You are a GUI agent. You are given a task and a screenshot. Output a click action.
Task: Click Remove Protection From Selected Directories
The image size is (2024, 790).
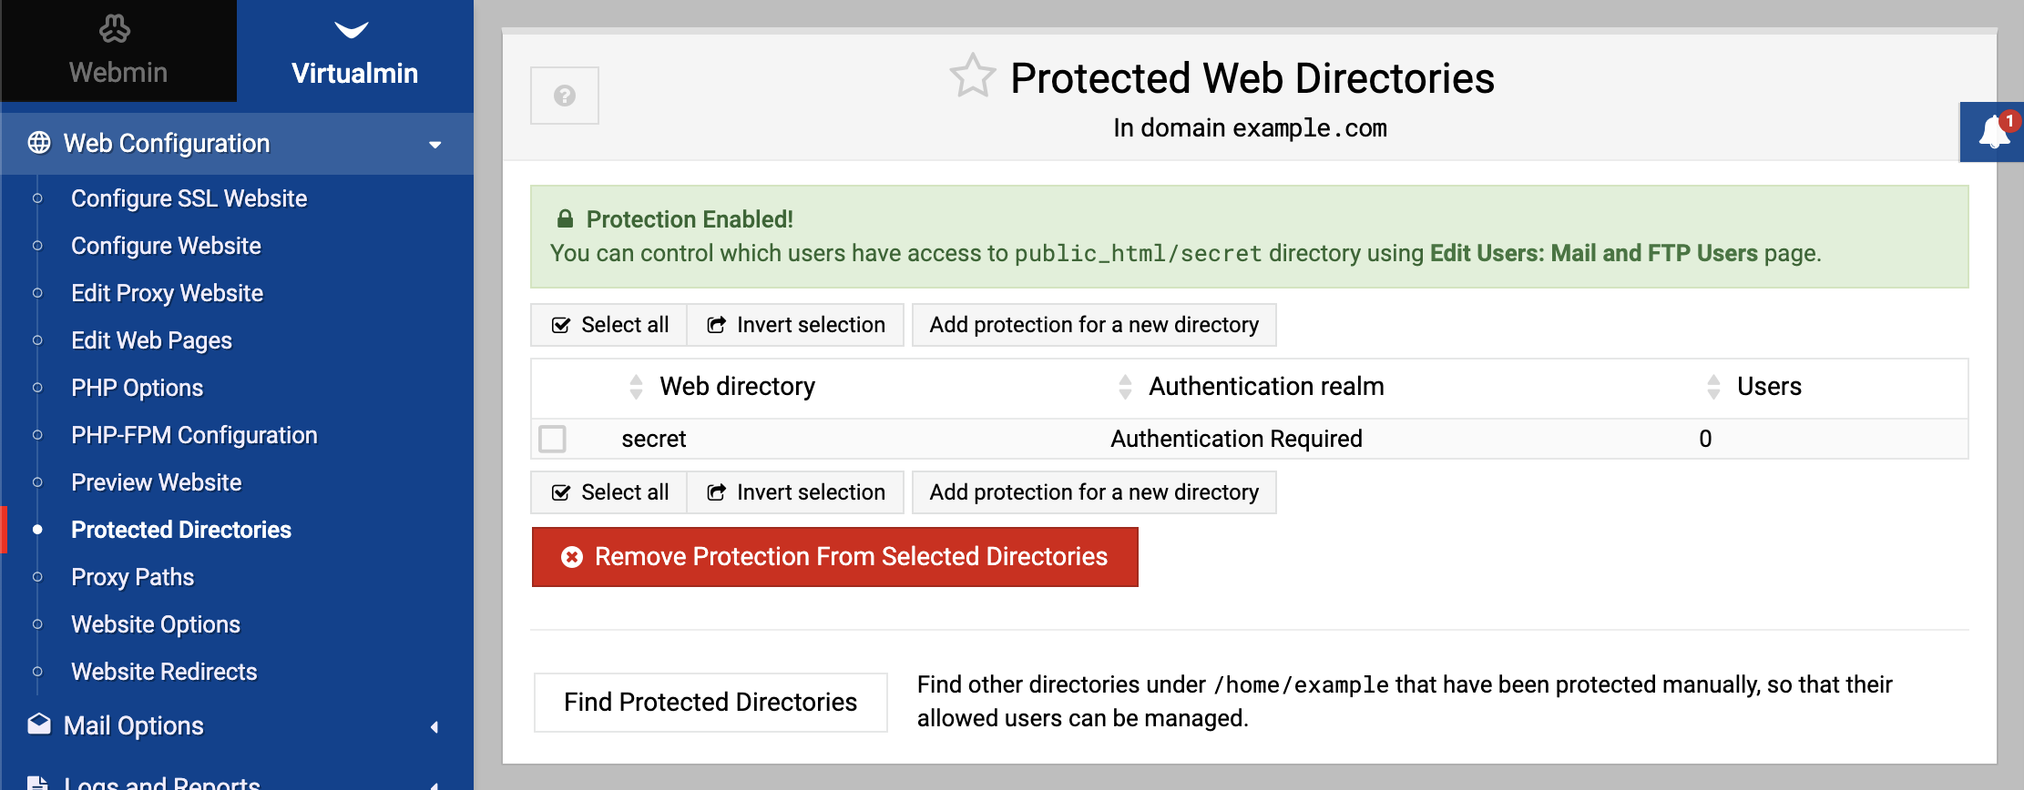[x=835, y=557]
